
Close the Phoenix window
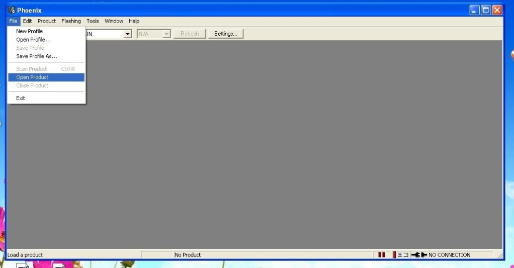(x=497, y=10)
